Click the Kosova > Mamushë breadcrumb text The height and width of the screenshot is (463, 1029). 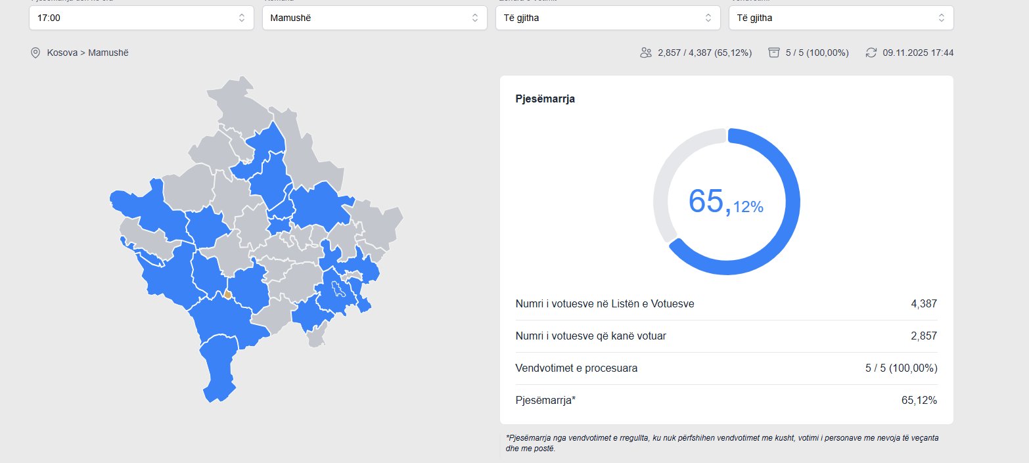87,53
